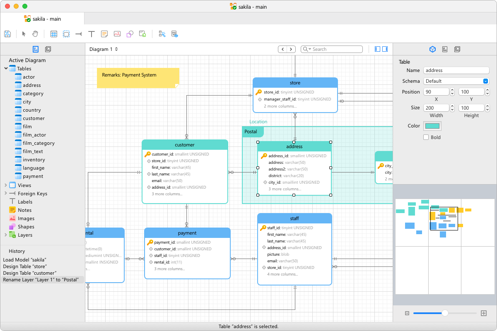Select the sakila - main tab
Image resolution: width=497 pixels, height=331 pixels.
click(43, 19)
